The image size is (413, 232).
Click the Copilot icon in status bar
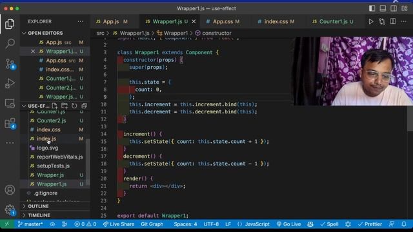click(x=310, y=224)
